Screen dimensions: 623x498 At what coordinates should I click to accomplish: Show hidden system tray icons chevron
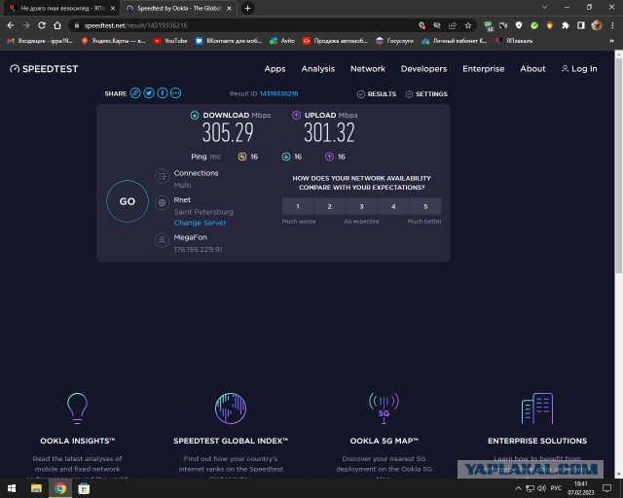coord(518,488)
